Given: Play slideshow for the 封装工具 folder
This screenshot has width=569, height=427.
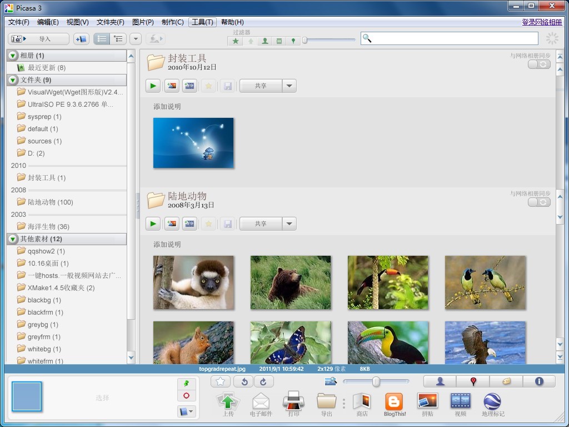Looking at the screenshot, I should [x=153, y=86].
